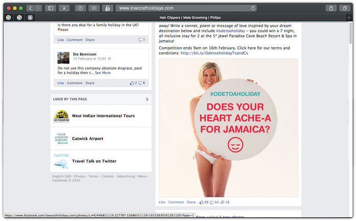Viewport: 356px width, 221px height.
Task: Change language via English (UK) link
Action: pyautogui.click(x=62, y=177)
